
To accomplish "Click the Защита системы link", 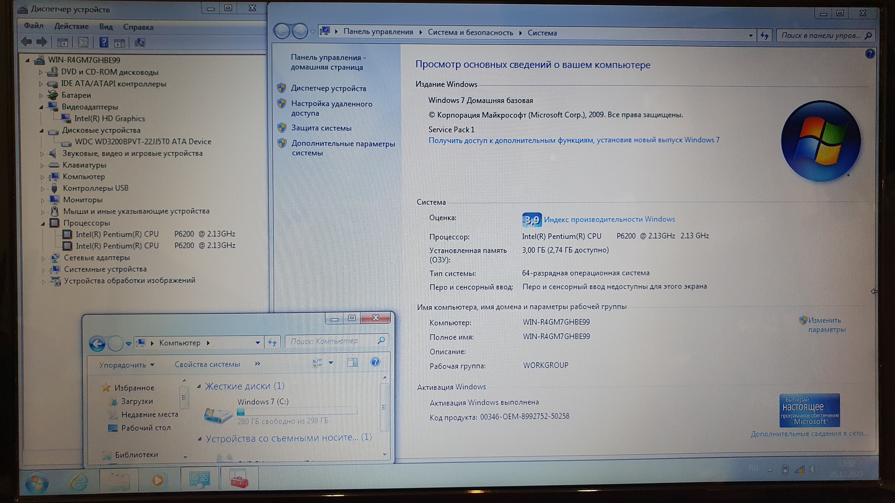I will coord(321,128).
